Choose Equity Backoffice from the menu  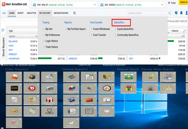click(x=125, y=29)
